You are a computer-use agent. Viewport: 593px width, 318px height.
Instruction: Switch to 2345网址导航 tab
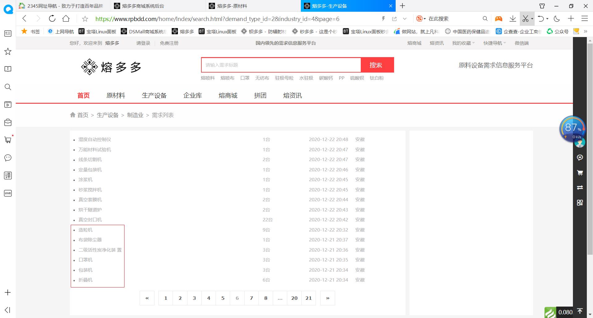click(x=63, y=6)
